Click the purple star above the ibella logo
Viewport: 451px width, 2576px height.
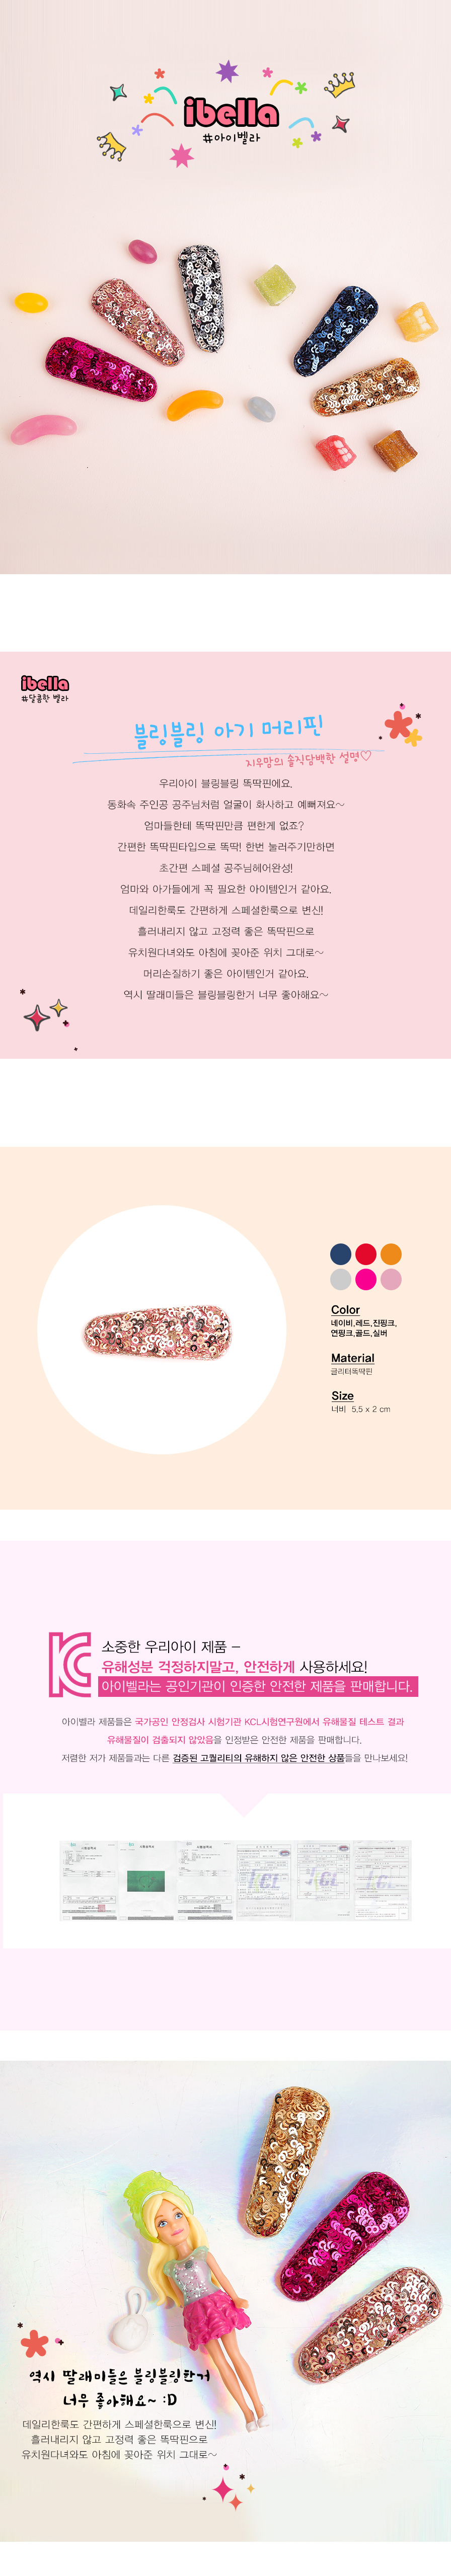pyautogui.click(x=228, y=71)
